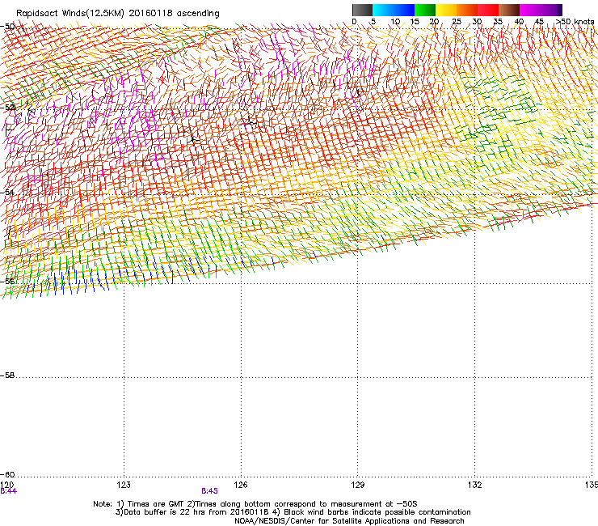Click the '126' longitude axis label
Screen dimensions: 598x526
pyautogui.click(x=241, y=485)
